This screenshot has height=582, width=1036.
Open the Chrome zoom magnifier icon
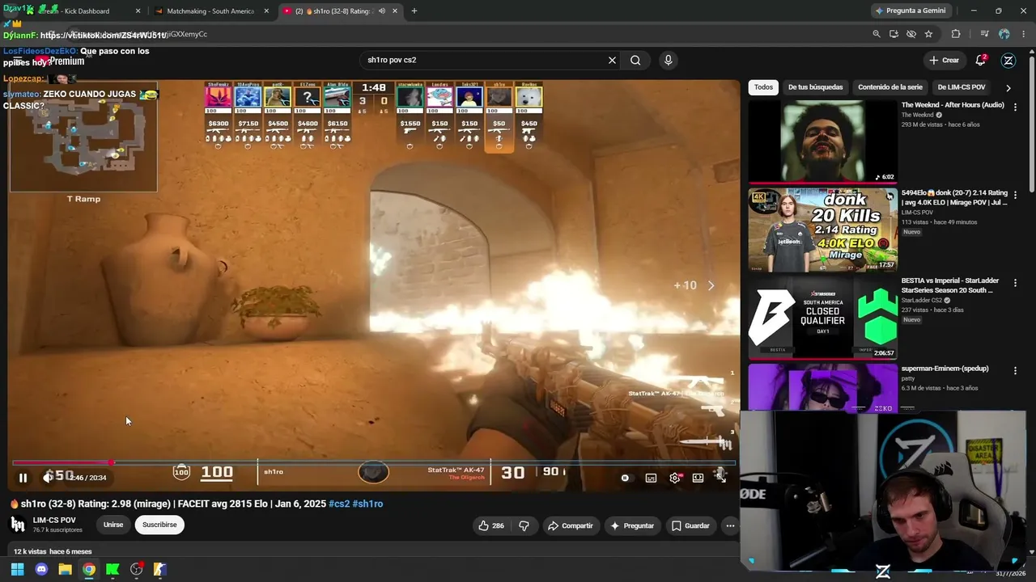877,34
